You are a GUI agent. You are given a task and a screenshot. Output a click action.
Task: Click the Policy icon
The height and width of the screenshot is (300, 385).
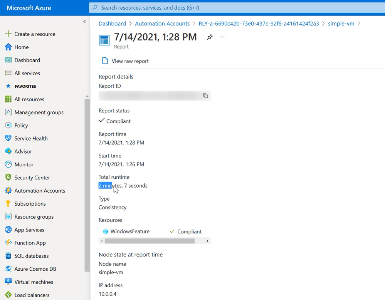coord(8,125)
